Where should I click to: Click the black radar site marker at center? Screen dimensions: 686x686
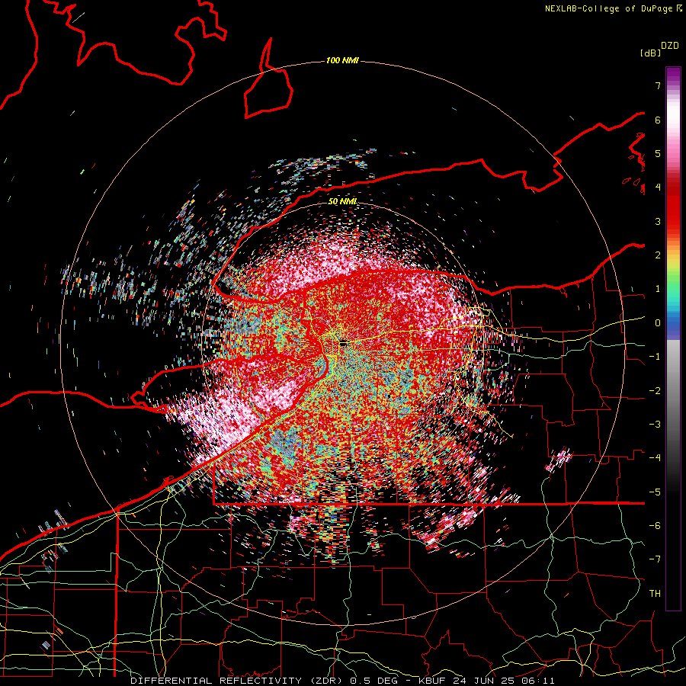pyautogui.click(x=343, y=343)
